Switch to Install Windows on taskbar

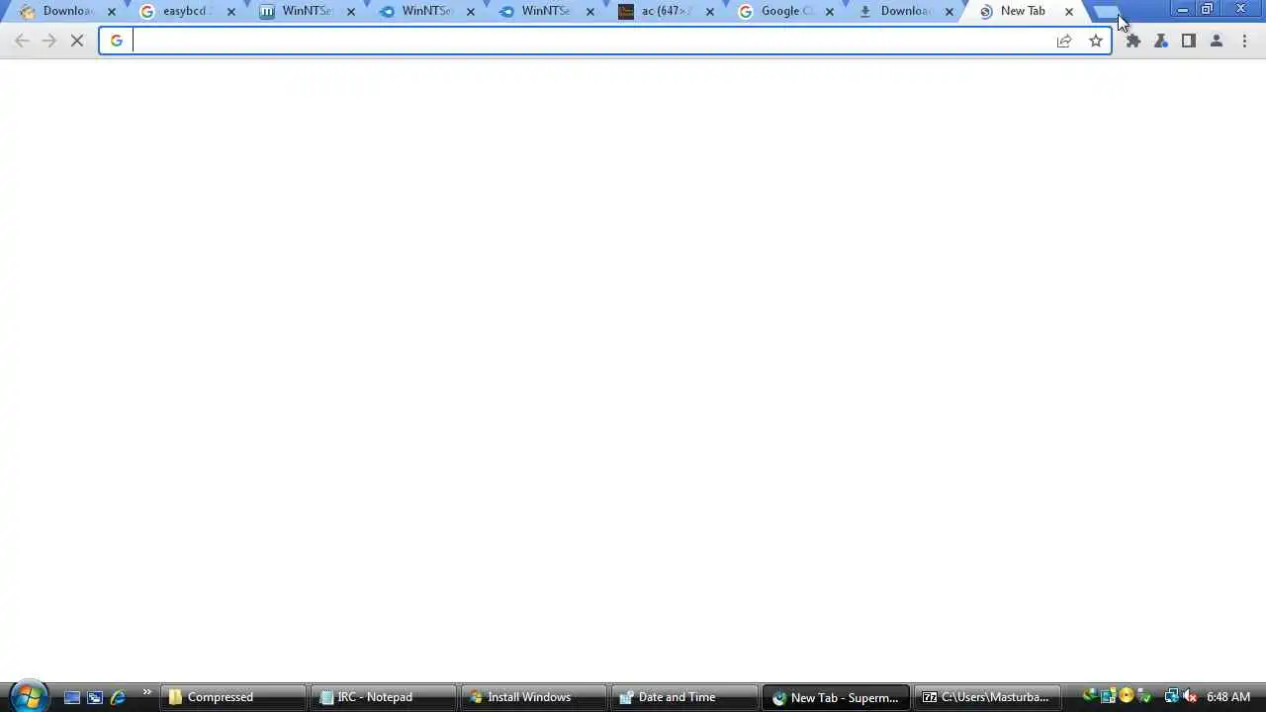coord(534,697)
